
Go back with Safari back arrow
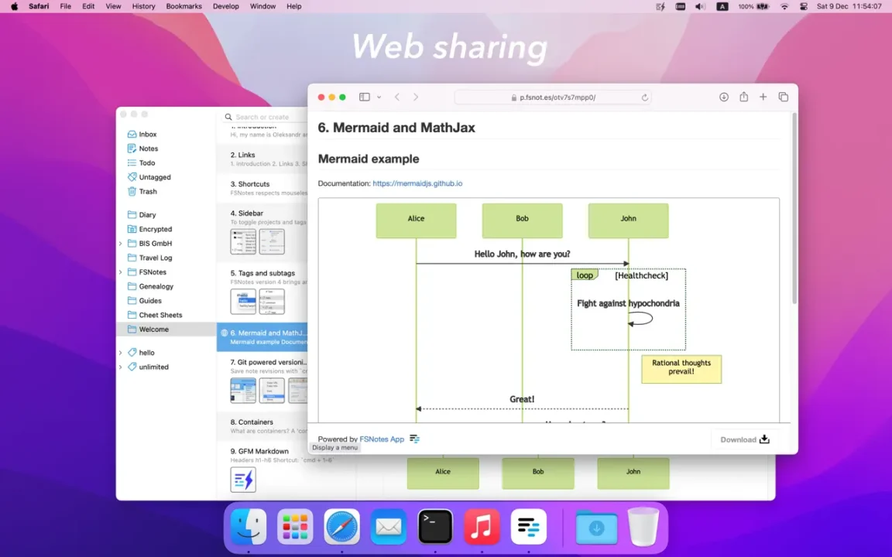pyautogui.click(x=397, y=97)
